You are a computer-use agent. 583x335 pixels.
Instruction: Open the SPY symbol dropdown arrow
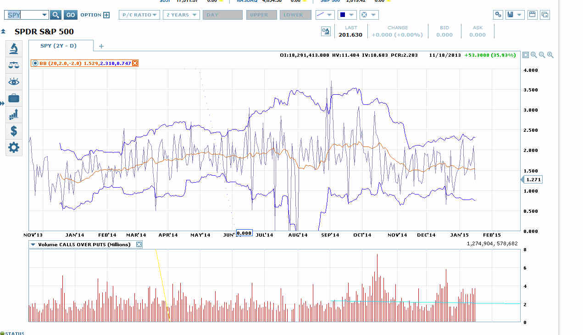click(44, 15)
